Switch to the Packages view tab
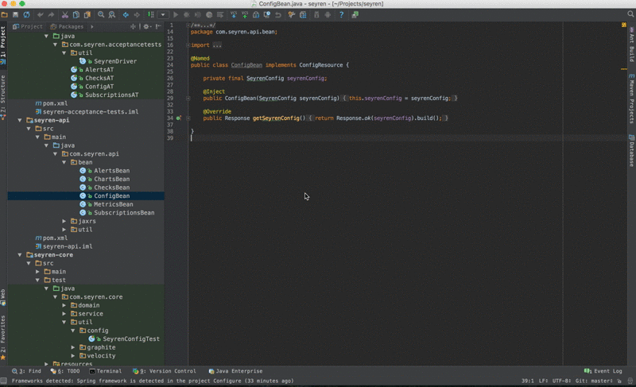Viewport: 636px width, 387px height. (x=67, y=26)
